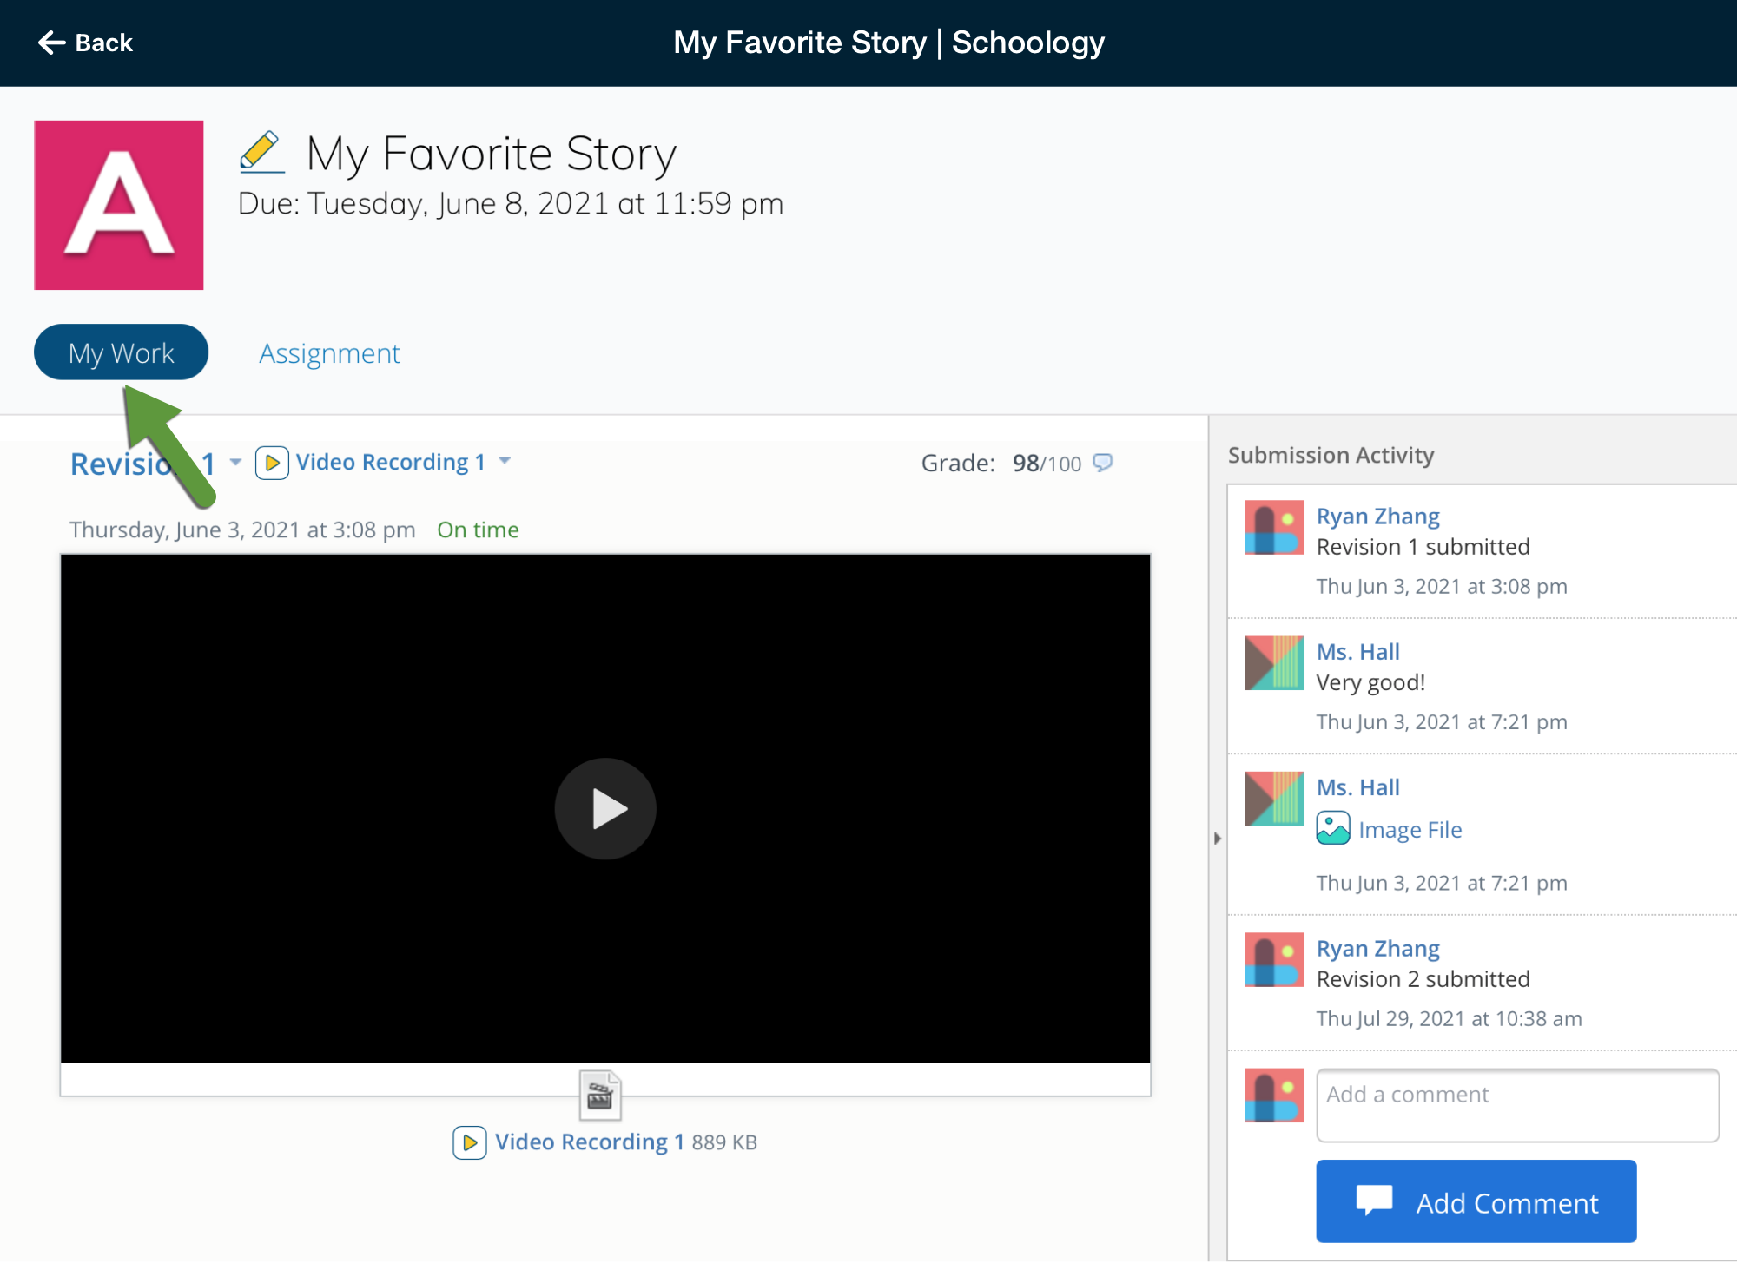Click the Add a comment text field
The width and height of the screenshot is (1737, 1270).
tap(1516, 1105)
